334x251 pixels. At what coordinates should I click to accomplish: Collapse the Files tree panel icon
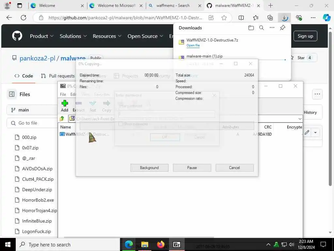12,94
